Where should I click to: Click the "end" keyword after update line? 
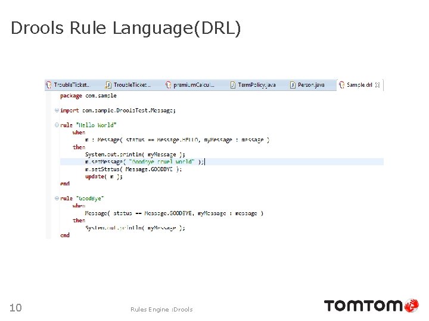[65, 184]
